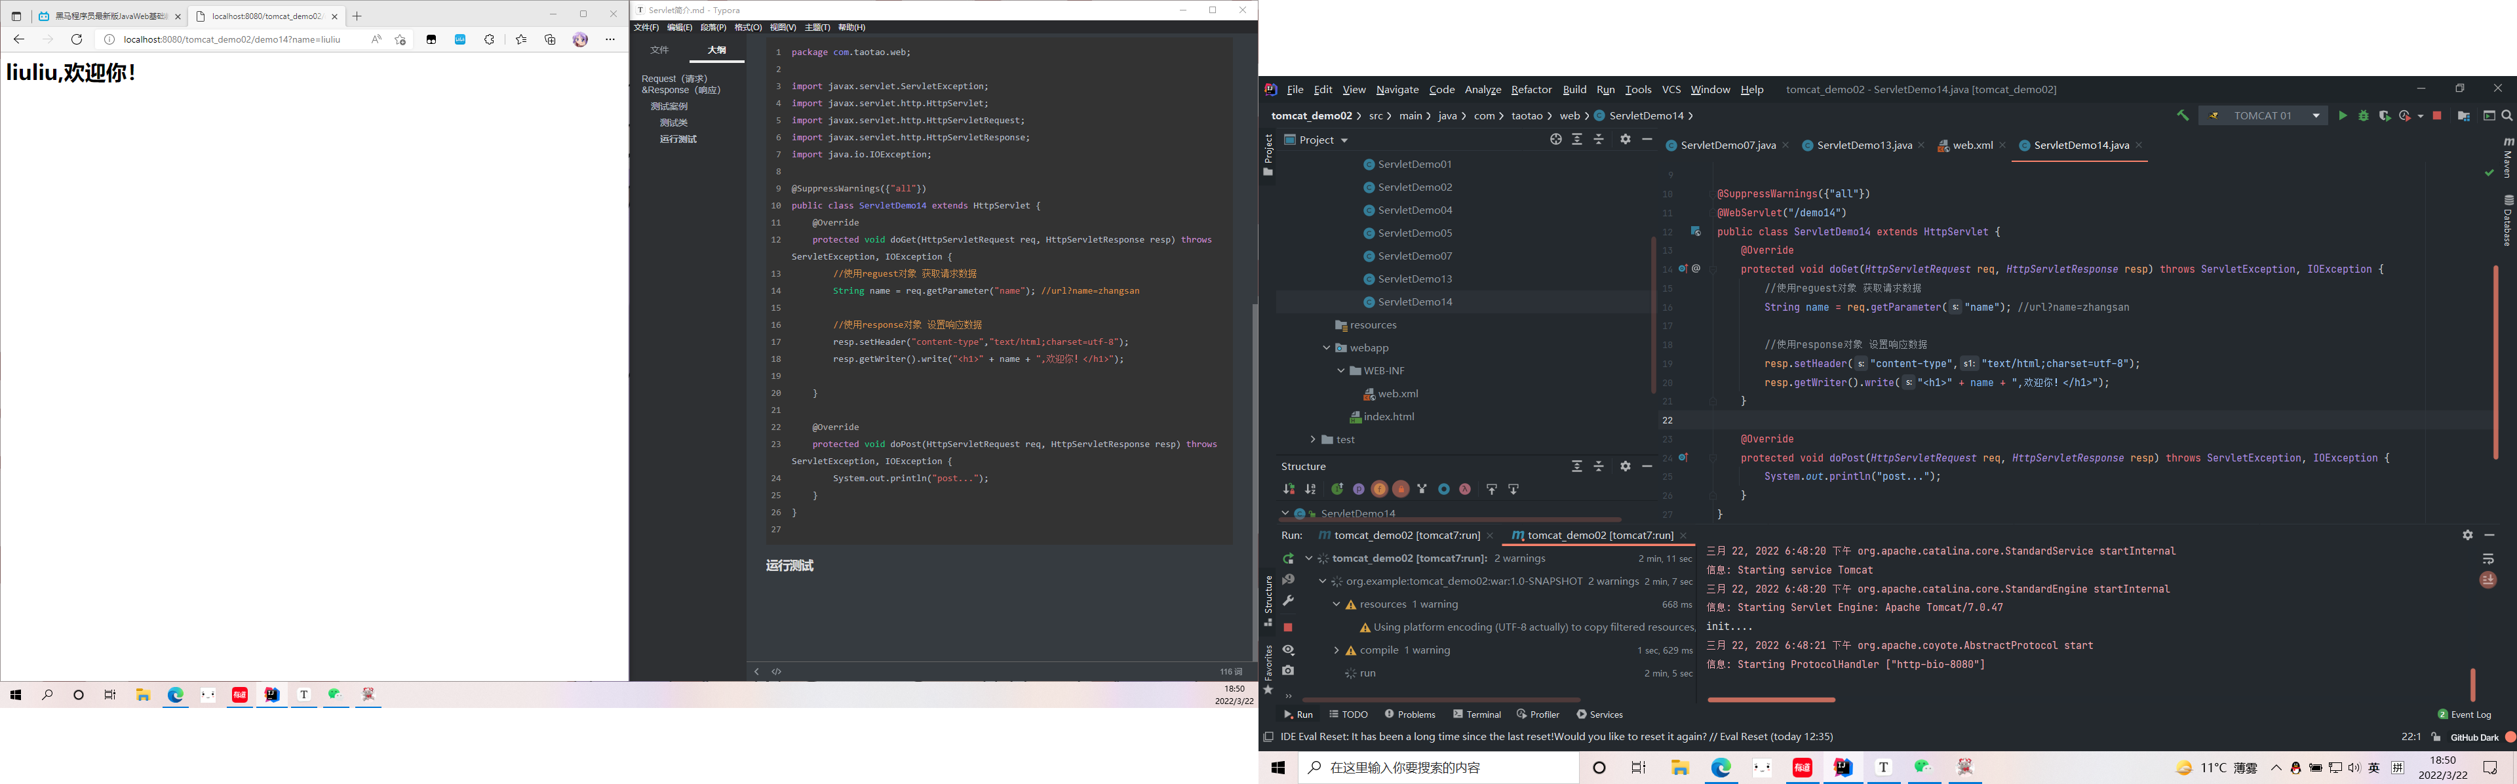
Task: Sort Structure panel alphabetically
Action: 1310,490
